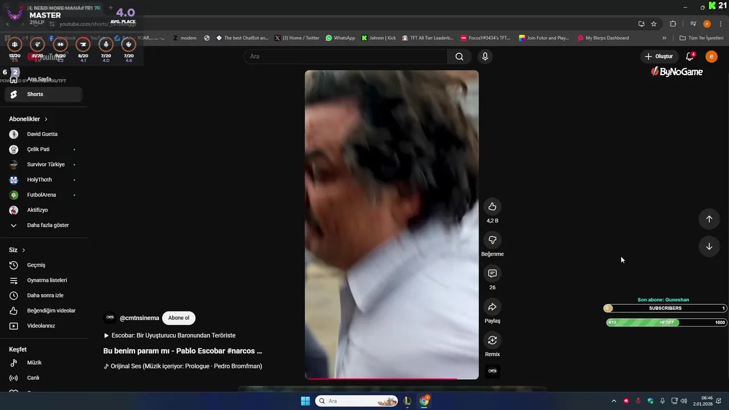
Task: Open Chrome extensions puzzle icon
Action: (673, 24)
